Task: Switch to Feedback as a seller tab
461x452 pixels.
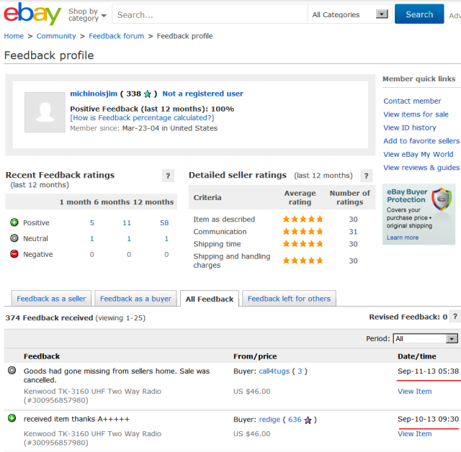Action: click(x=51, y=299)
